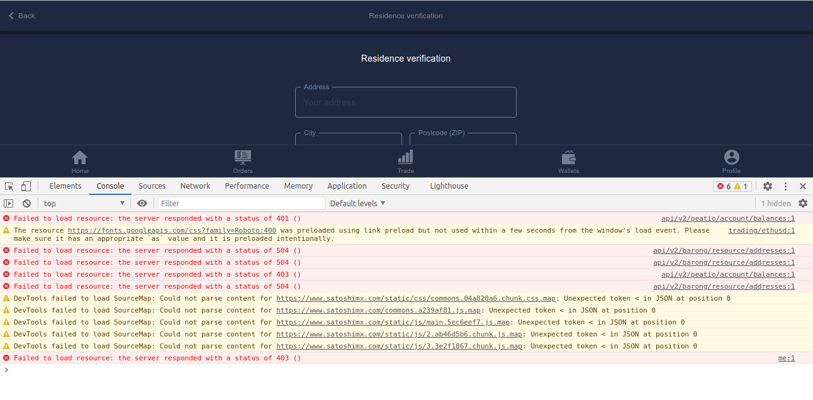Toggle the create live expression eye icon
813x400 pixels.
(x=142, y=203)
